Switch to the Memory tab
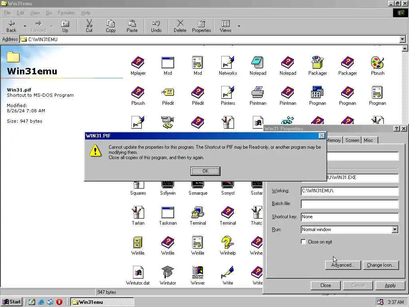This screenshot has height=307, width=409. tap(334, 140)
